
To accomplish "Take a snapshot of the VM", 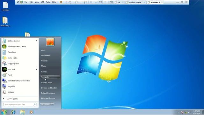I will (x=76, y=2).
